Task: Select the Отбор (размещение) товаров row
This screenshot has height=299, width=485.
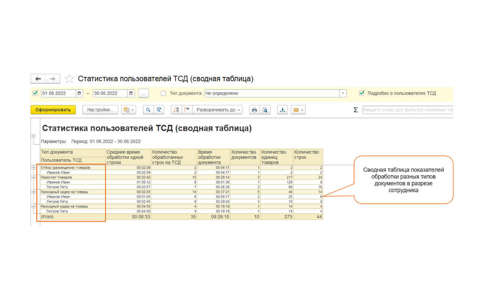Action: pyautogui.click(x=181, y=168)
